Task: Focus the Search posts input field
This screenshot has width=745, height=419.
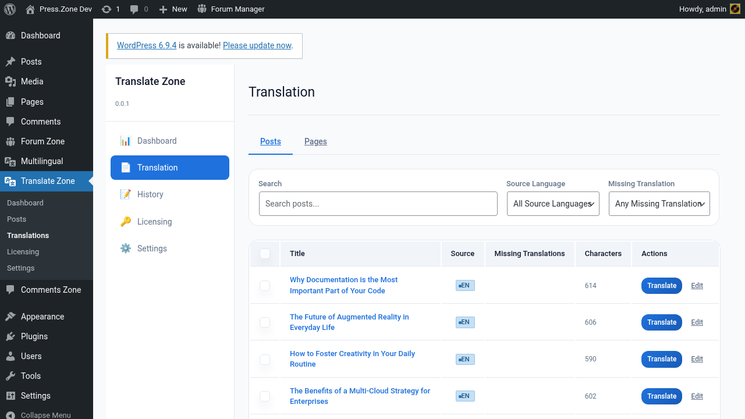Action: click(378, 204)
